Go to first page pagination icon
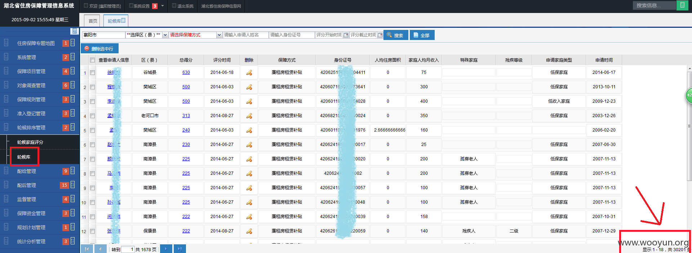 coord(86,249)
